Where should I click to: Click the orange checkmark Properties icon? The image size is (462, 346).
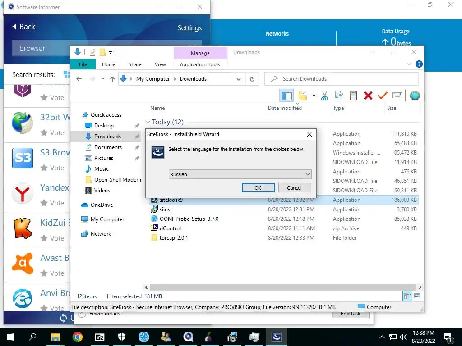click(x=383, y=96)
